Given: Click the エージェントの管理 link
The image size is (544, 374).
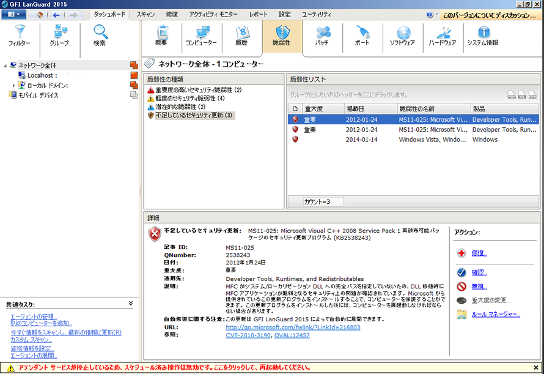Looking at the screenshot, I should pos(34,316).
